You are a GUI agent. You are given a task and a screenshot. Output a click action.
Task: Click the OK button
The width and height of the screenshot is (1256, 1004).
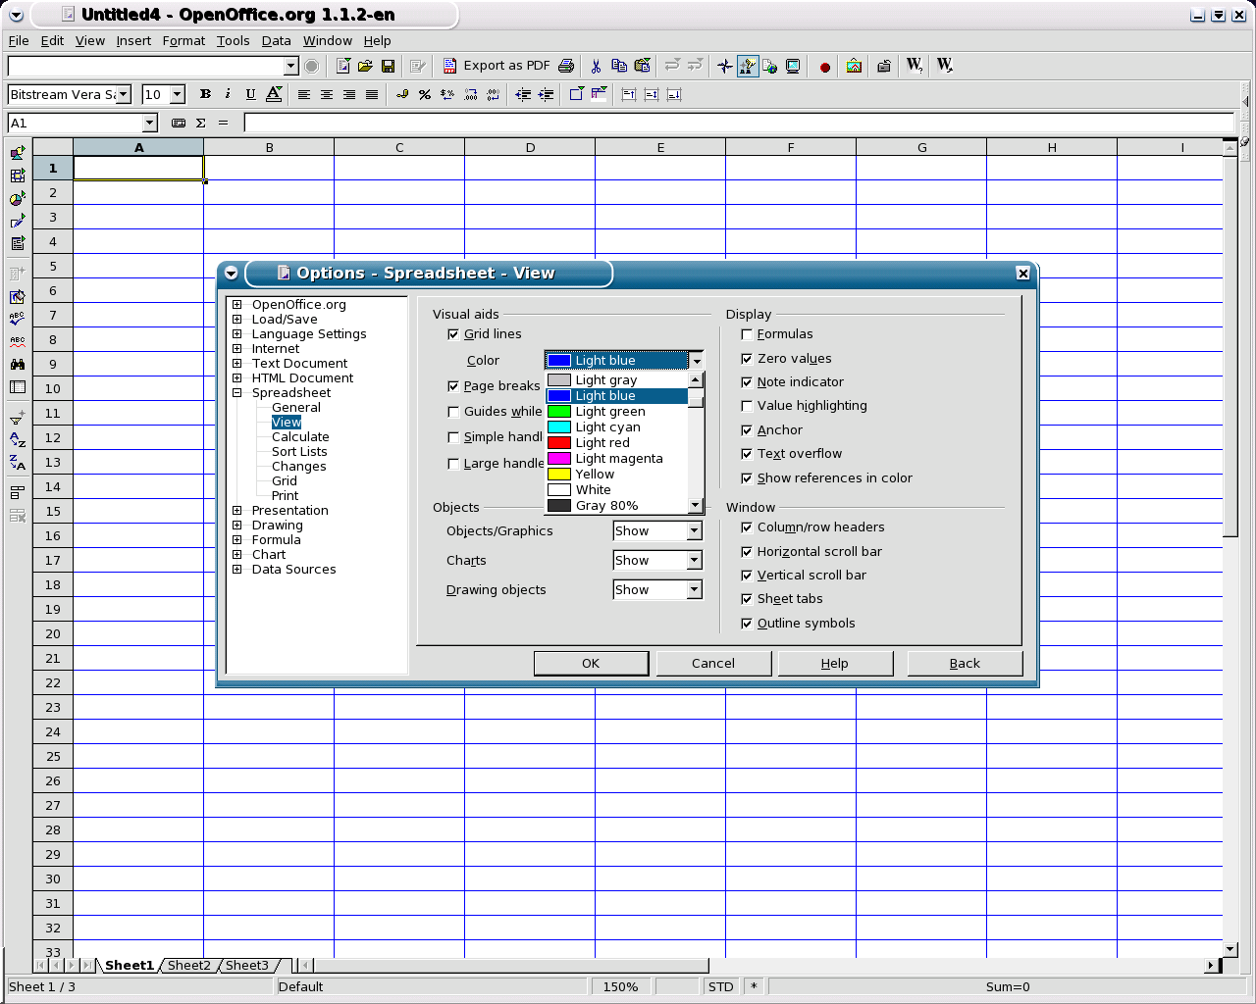click(x=590, y=664)
